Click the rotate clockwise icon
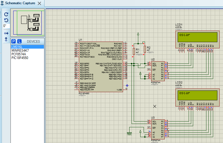This screenshot has width=223, height=143. tap(6, 14)
